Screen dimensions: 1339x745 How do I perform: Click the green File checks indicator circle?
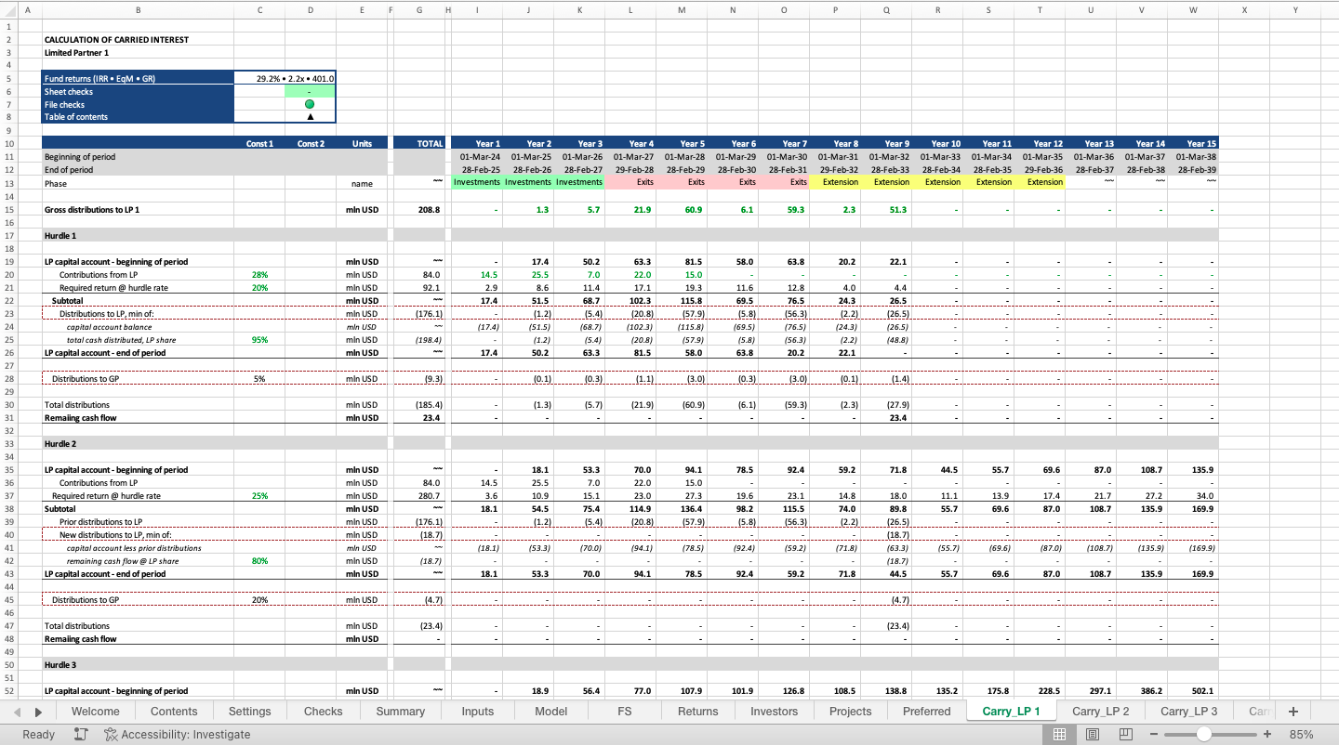pyautogui.click(x=310, y=104)
